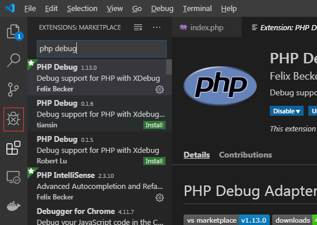Select PHP Debug 0.1.6 extension entry
Screen dimensions: 317x225
point(100,113)
